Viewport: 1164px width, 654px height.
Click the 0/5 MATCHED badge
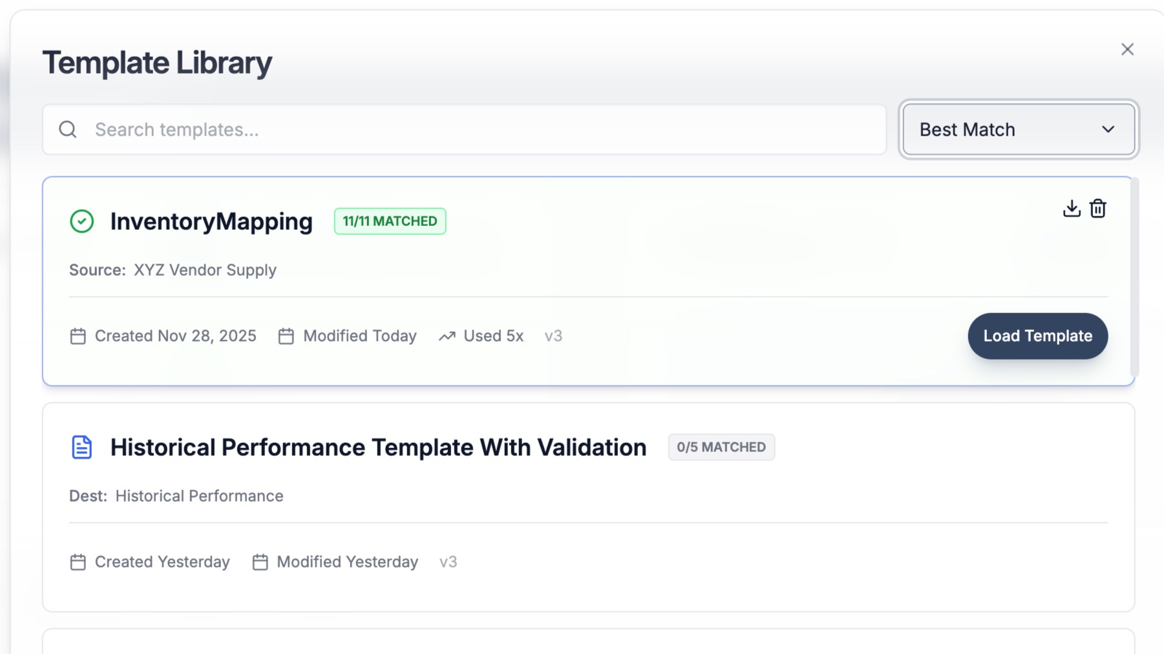[x=721, y=447]
